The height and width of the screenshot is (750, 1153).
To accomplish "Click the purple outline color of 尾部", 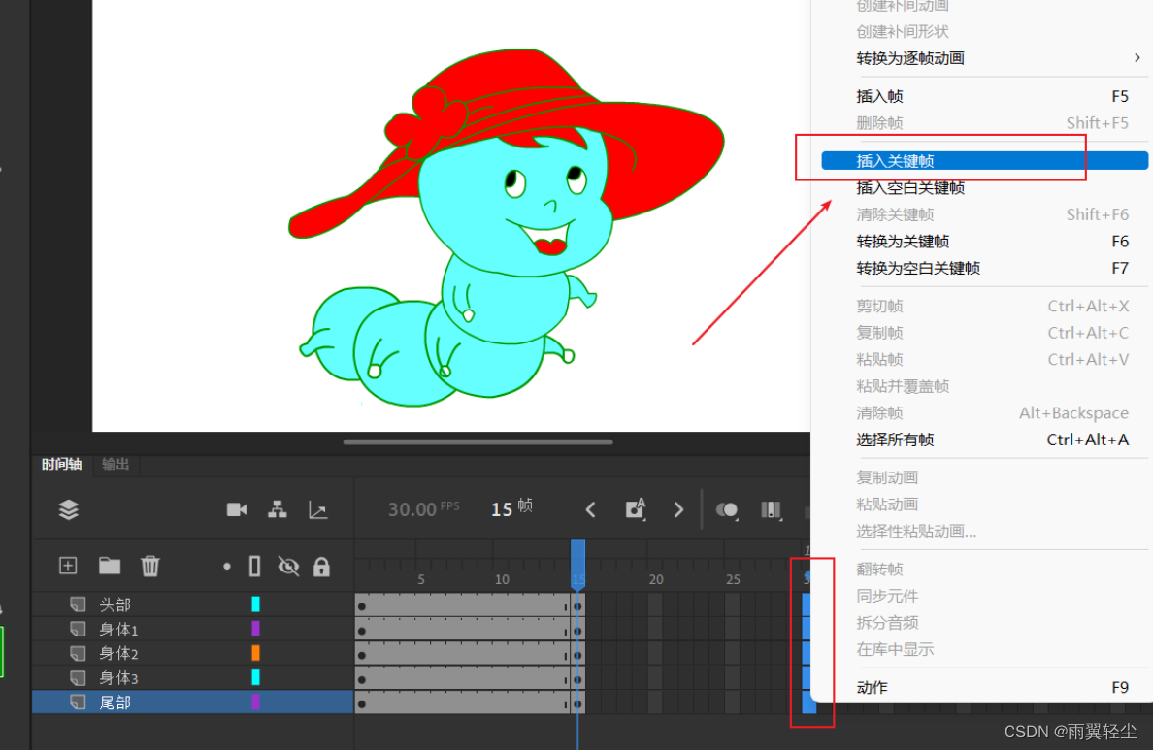I will coord(256,701).
